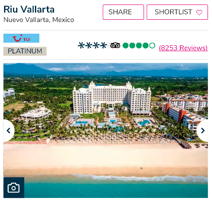The image size is (212, 202).
Task: Click the Nuevo Vallarta, Mexico location text
Action: (39, 20)
